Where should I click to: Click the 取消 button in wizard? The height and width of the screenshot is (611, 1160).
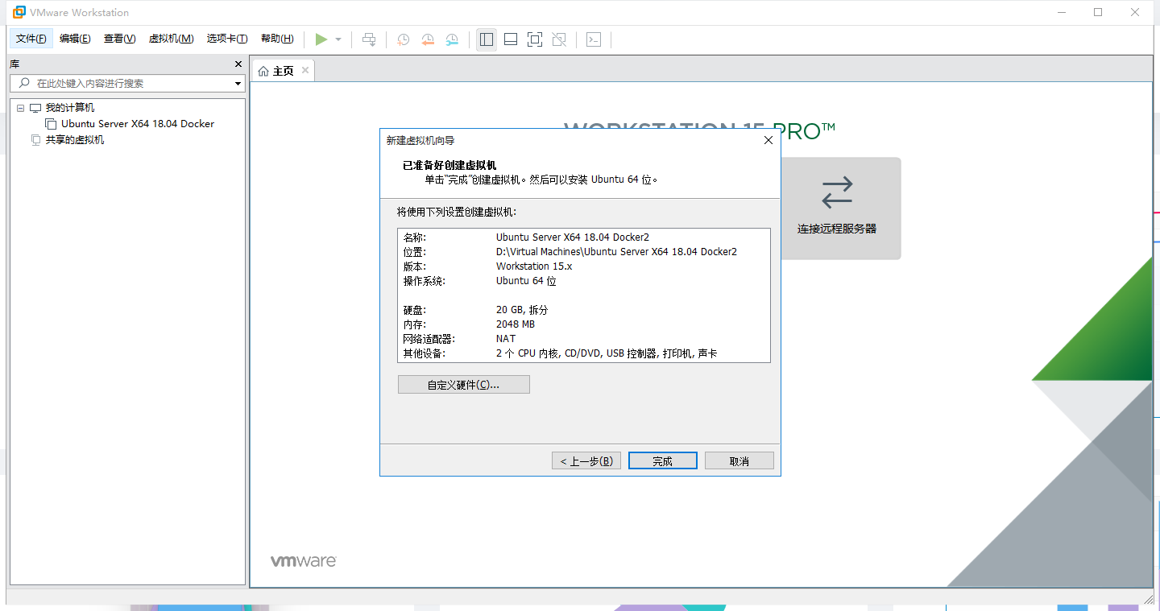(739, 461)
